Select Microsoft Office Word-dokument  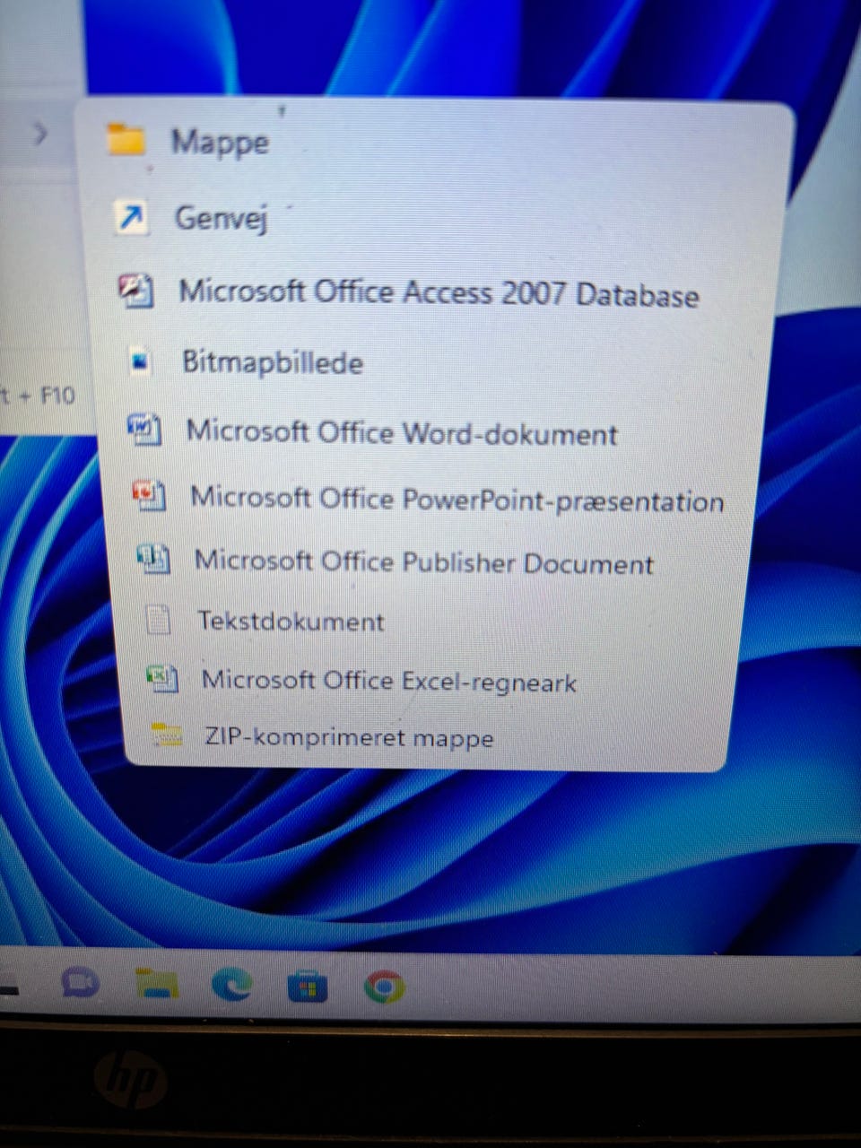pyautogui.click(x=402, y=432)
